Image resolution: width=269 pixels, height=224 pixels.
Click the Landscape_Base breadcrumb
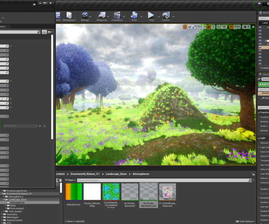point(116,174)
